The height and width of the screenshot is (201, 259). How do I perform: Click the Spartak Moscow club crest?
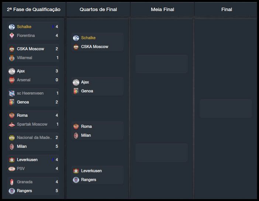coord(11,124)
